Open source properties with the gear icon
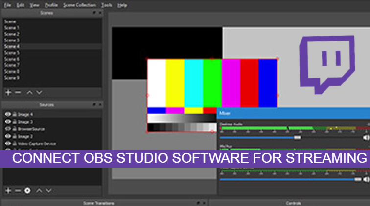This screenshot has width=370, height=206. click(27, 191)
